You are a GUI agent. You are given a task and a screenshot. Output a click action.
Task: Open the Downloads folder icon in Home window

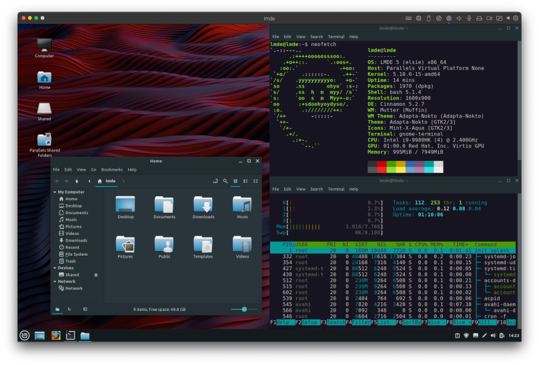click(x=203, y=208)
